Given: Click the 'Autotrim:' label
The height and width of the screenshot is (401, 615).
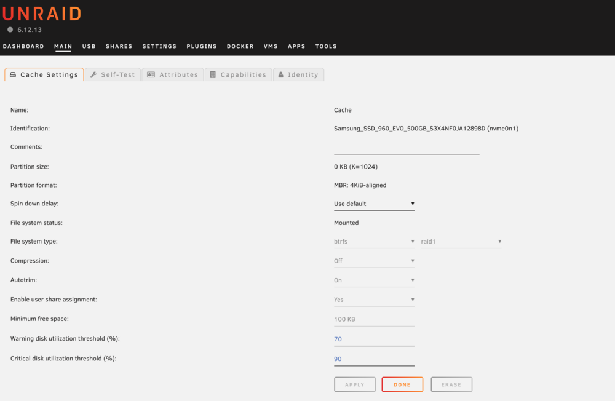Looking at the screenshot, I should pyautogui.click(x=23, y=280).
